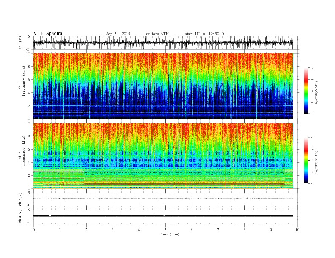Click the "2" tick label on the time axis
This screenshot has width=335, height=258.
86,230
